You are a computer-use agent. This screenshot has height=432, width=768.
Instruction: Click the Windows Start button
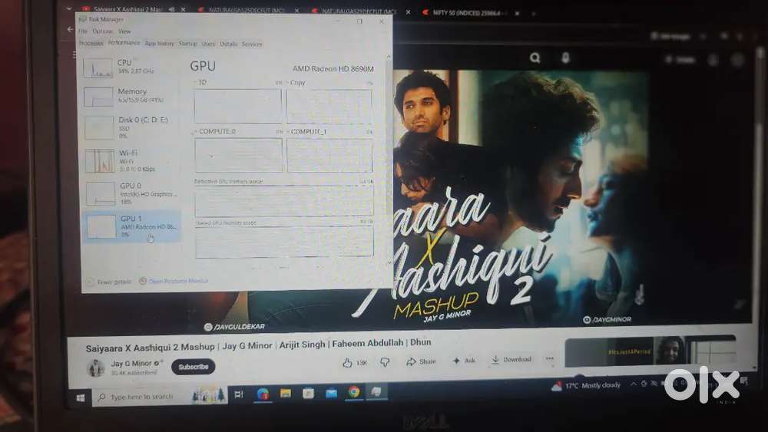pyautogui.click(x=81, y=397)
